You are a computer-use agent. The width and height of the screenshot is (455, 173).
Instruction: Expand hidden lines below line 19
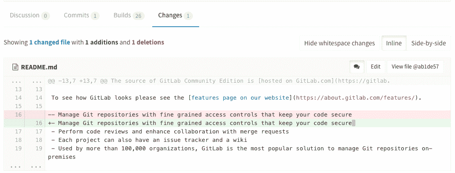pos(25,166)
